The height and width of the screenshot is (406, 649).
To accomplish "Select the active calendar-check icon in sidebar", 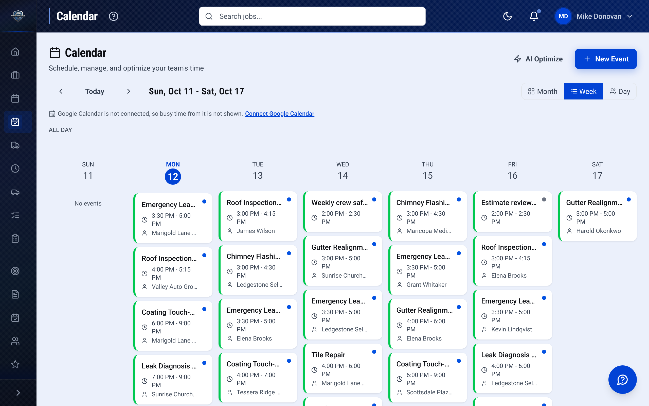I will pyautogui.click(x=15, y=122).
